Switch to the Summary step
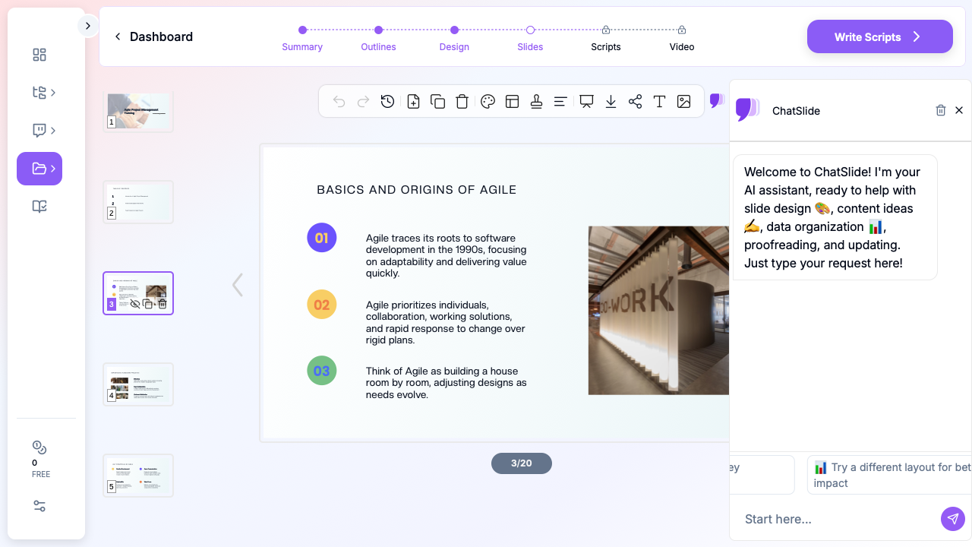Viewport: 972px width, 547px height. point(302,30)
